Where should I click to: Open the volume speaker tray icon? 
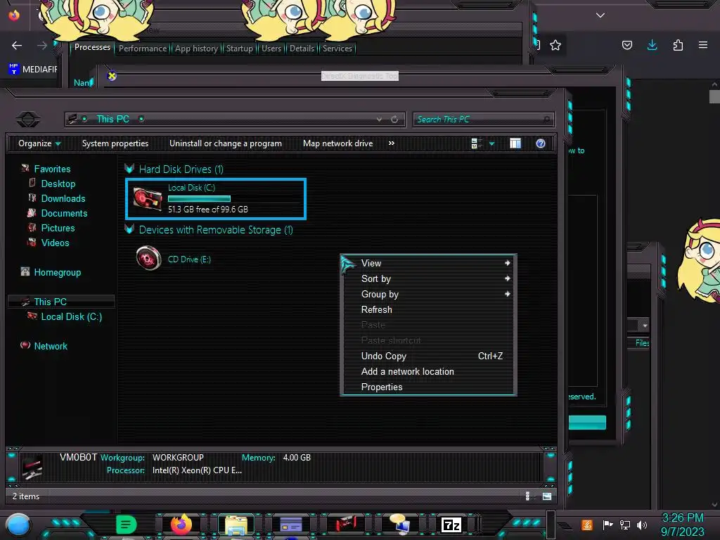point(642,525)
